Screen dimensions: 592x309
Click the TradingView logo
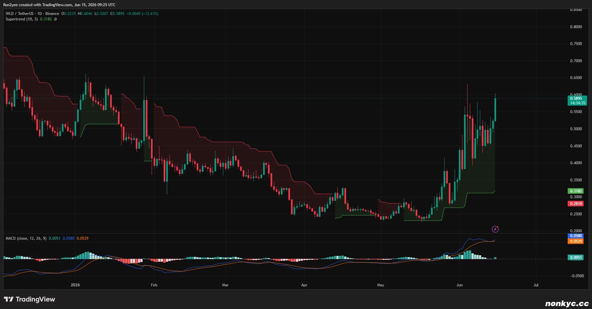coord(29,299)
